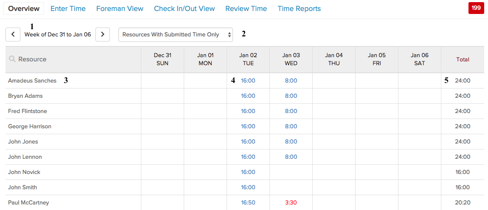Open the red 199 notifications badge
Viewport: 488px width, 210px height.
pyautogui.click(x=476, y=8)
